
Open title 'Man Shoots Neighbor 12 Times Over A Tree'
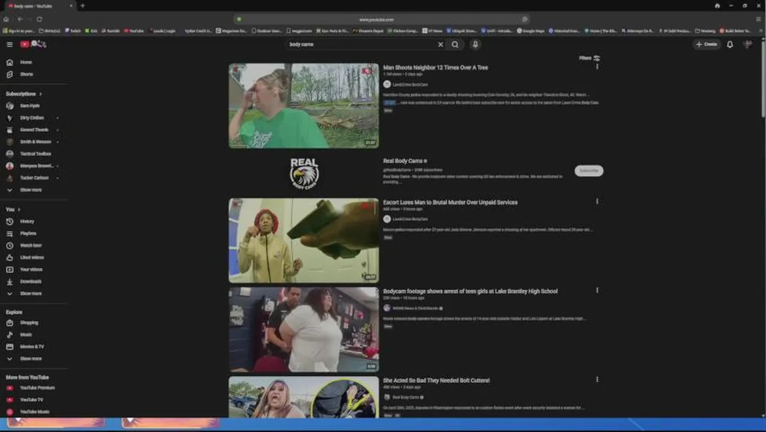435,68
